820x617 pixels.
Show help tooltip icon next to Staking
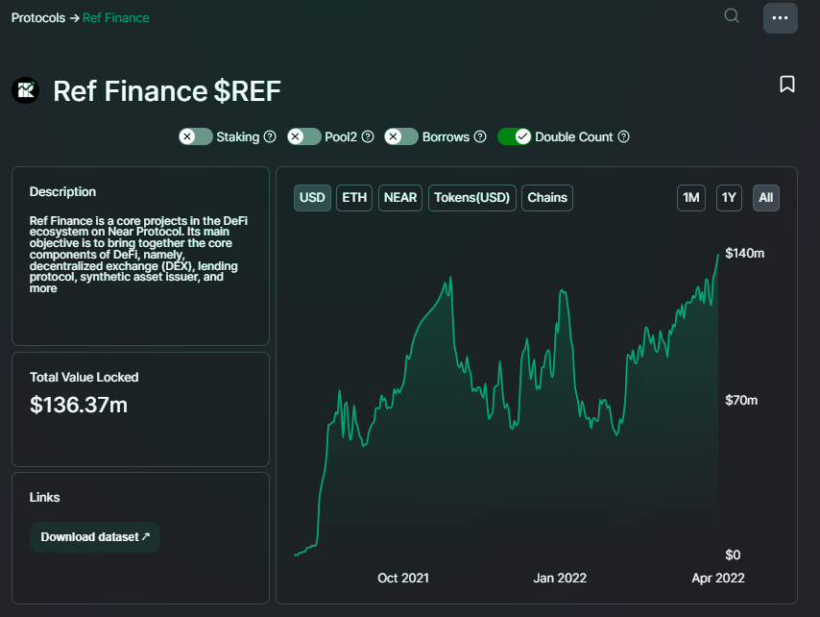click(x=270, y=136)
